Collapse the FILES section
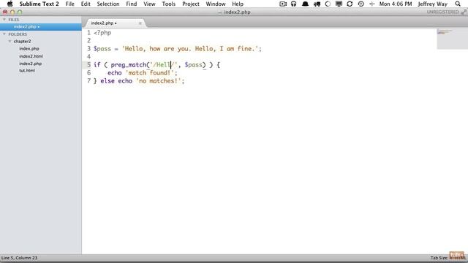The height and width of the screenshot is (263, 468). coord(4,20)
